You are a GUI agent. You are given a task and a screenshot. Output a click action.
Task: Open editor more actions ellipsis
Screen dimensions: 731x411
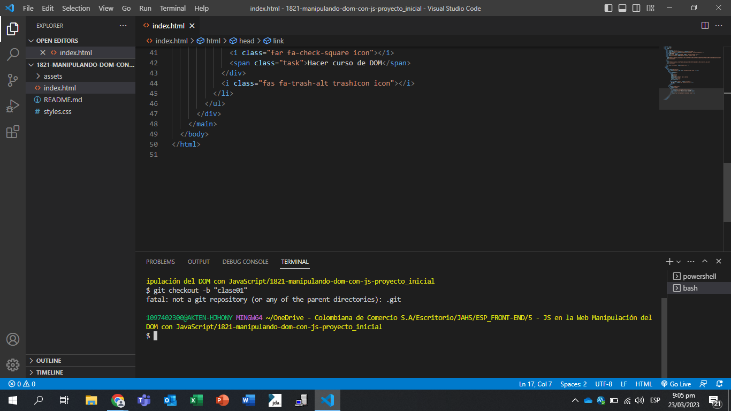(719, 26)
